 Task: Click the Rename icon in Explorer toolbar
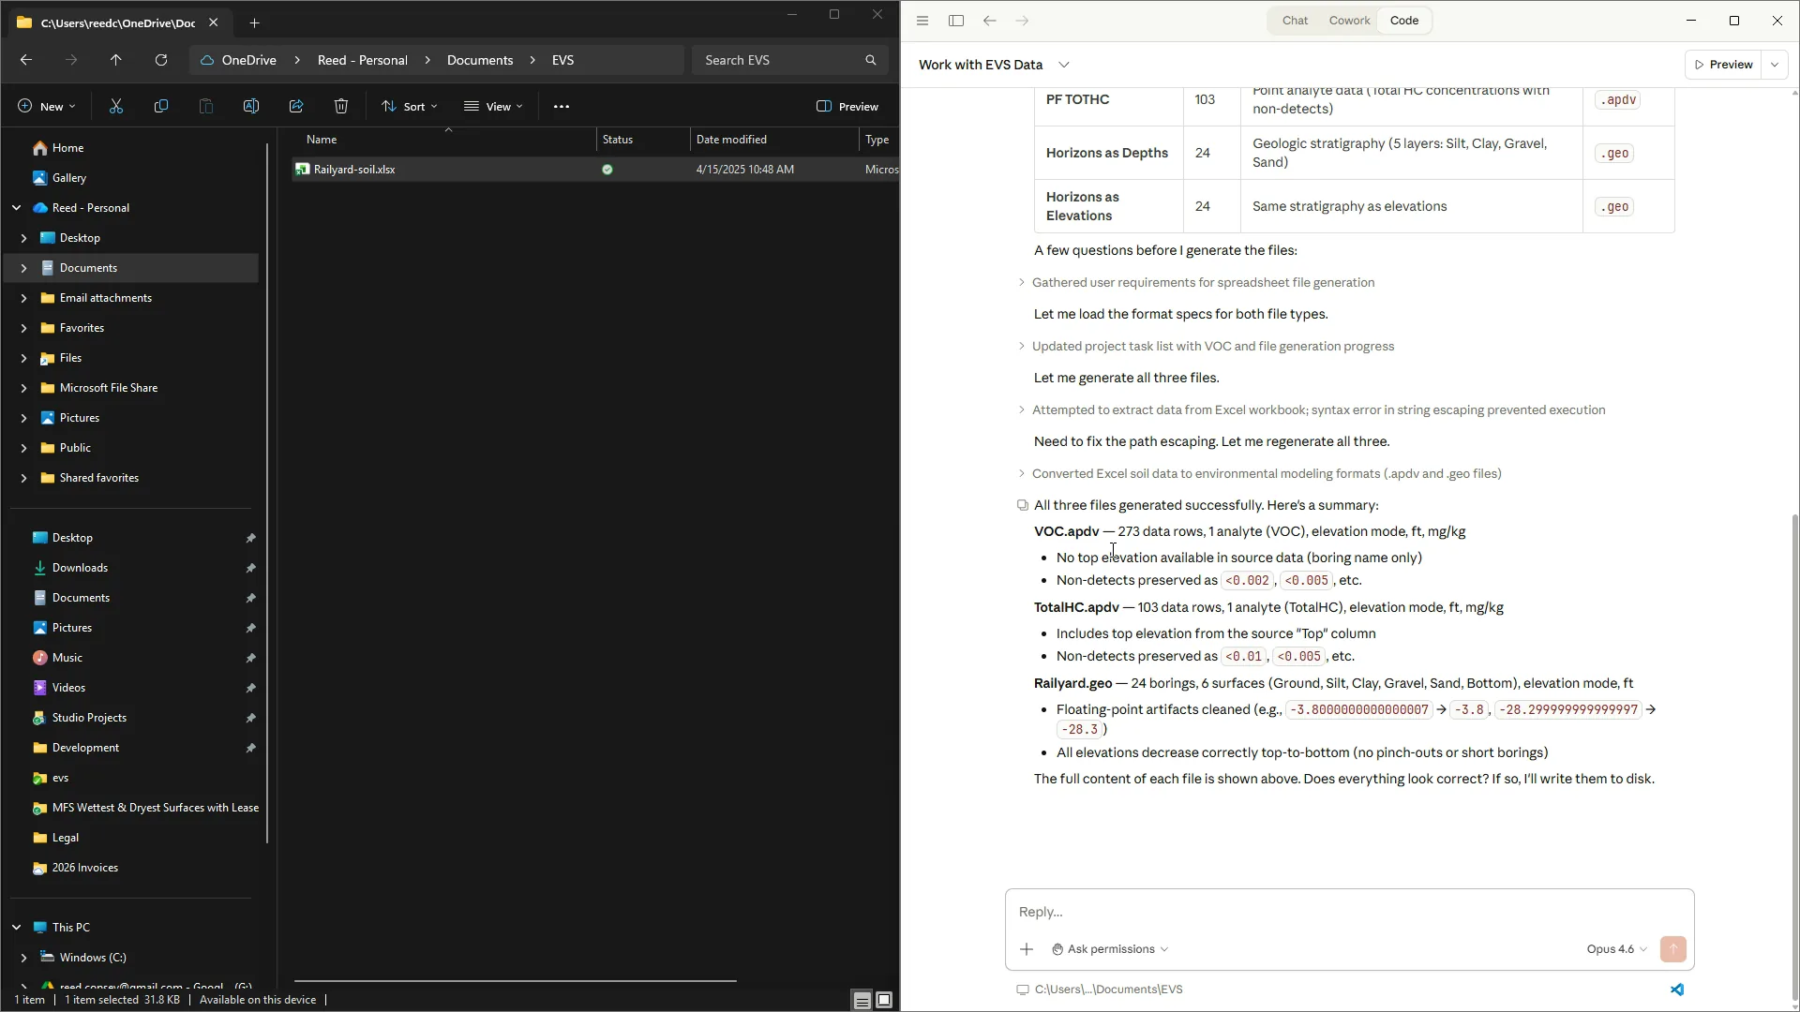(x=251, y=107)
